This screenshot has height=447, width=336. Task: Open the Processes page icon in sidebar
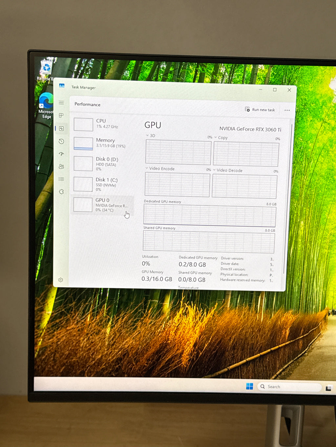pyautogui.click(x=61, y=115)
